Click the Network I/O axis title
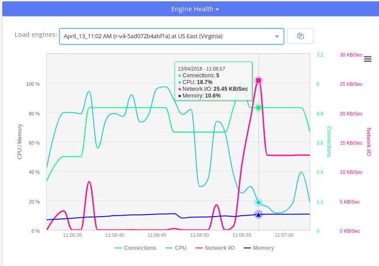Viewport: 379px width, 266px height. (369, 142)
